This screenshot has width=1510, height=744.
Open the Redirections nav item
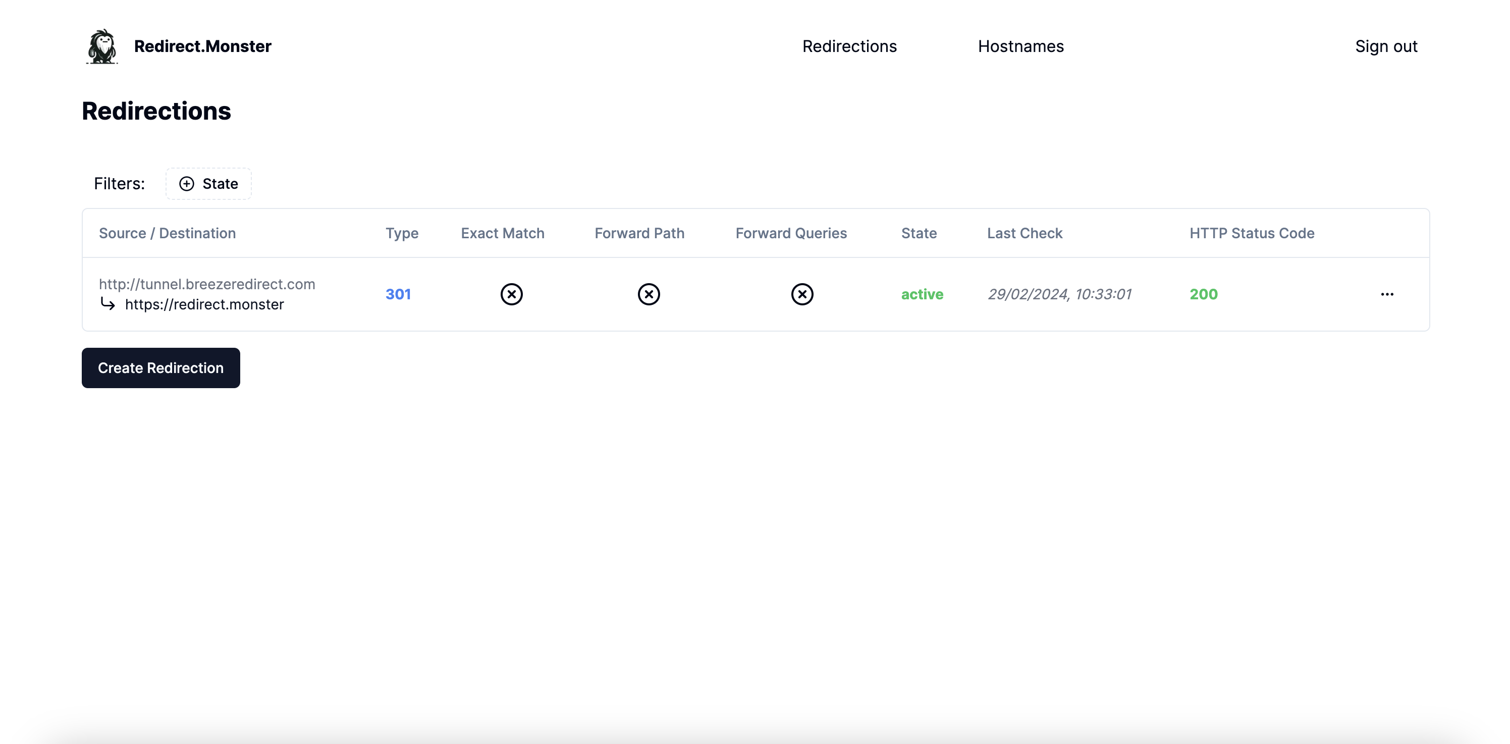[849, 46]
